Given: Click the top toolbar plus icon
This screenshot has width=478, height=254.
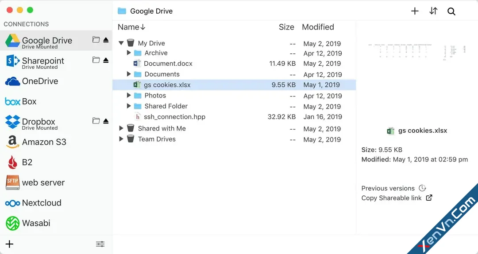Looking at the screenshot, I should (415, 11).
